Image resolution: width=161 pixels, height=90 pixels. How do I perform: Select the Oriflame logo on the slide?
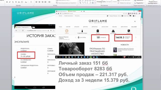(x=25, y=13)
